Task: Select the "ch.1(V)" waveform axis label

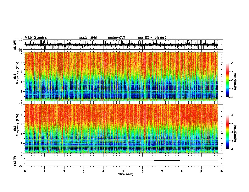Action: 15,45
